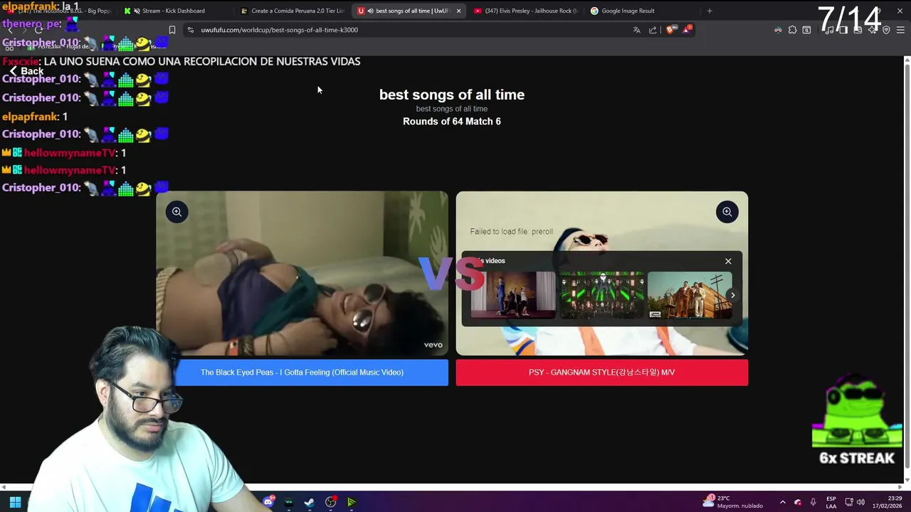Screen dimensions: 911x512
Task: Open the browser hamburger menu
Action: point(900,30)
